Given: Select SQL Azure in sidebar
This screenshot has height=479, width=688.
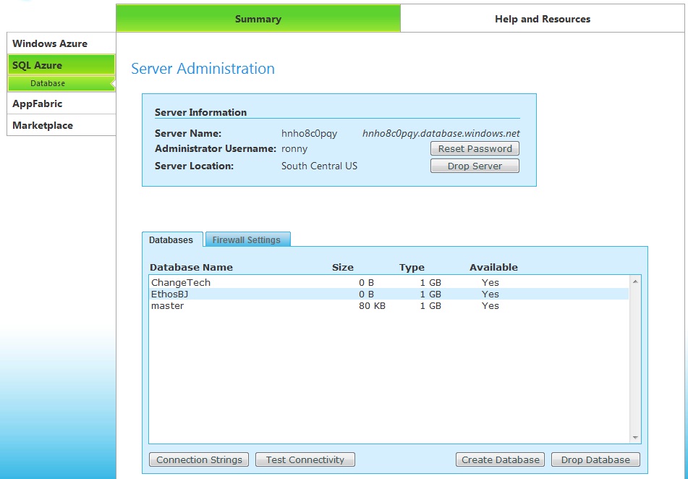Looking at the screenshot, I should 61,65.
